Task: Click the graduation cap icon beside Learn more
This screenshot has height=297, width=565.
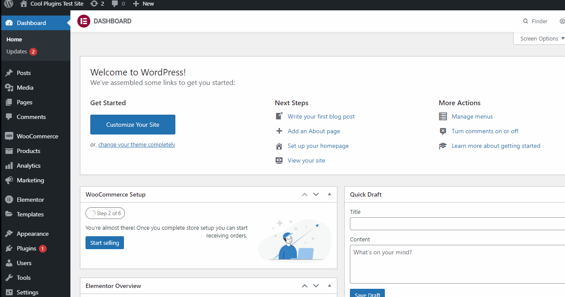Action: (443, 146)
